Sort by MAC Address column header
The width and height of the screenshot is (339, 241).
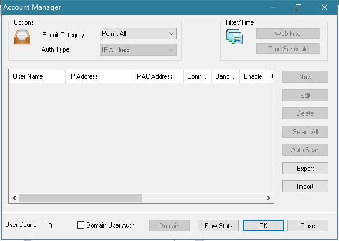[x=159, y=76]
